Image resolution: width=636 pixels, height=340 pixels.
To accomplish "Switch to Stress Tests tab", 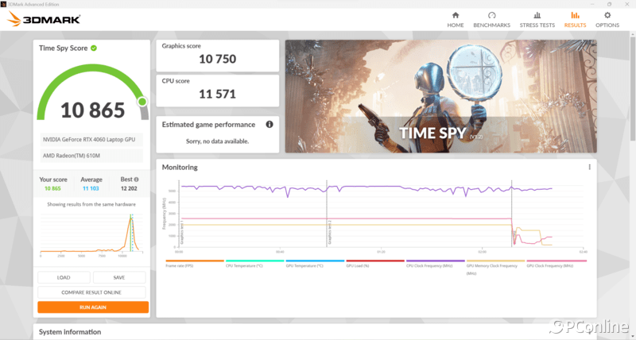I will (x=537, y=20).
